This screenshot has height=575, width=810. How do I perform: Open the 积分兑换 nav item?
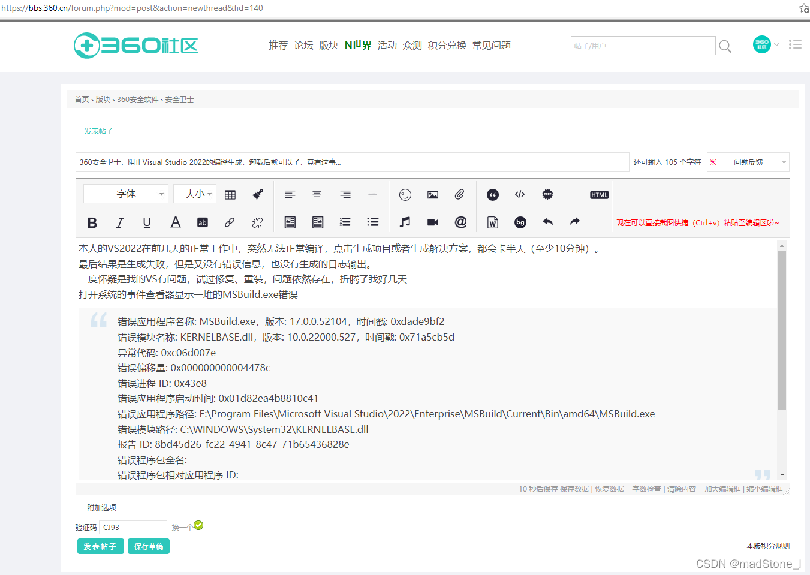click(447, 45)
